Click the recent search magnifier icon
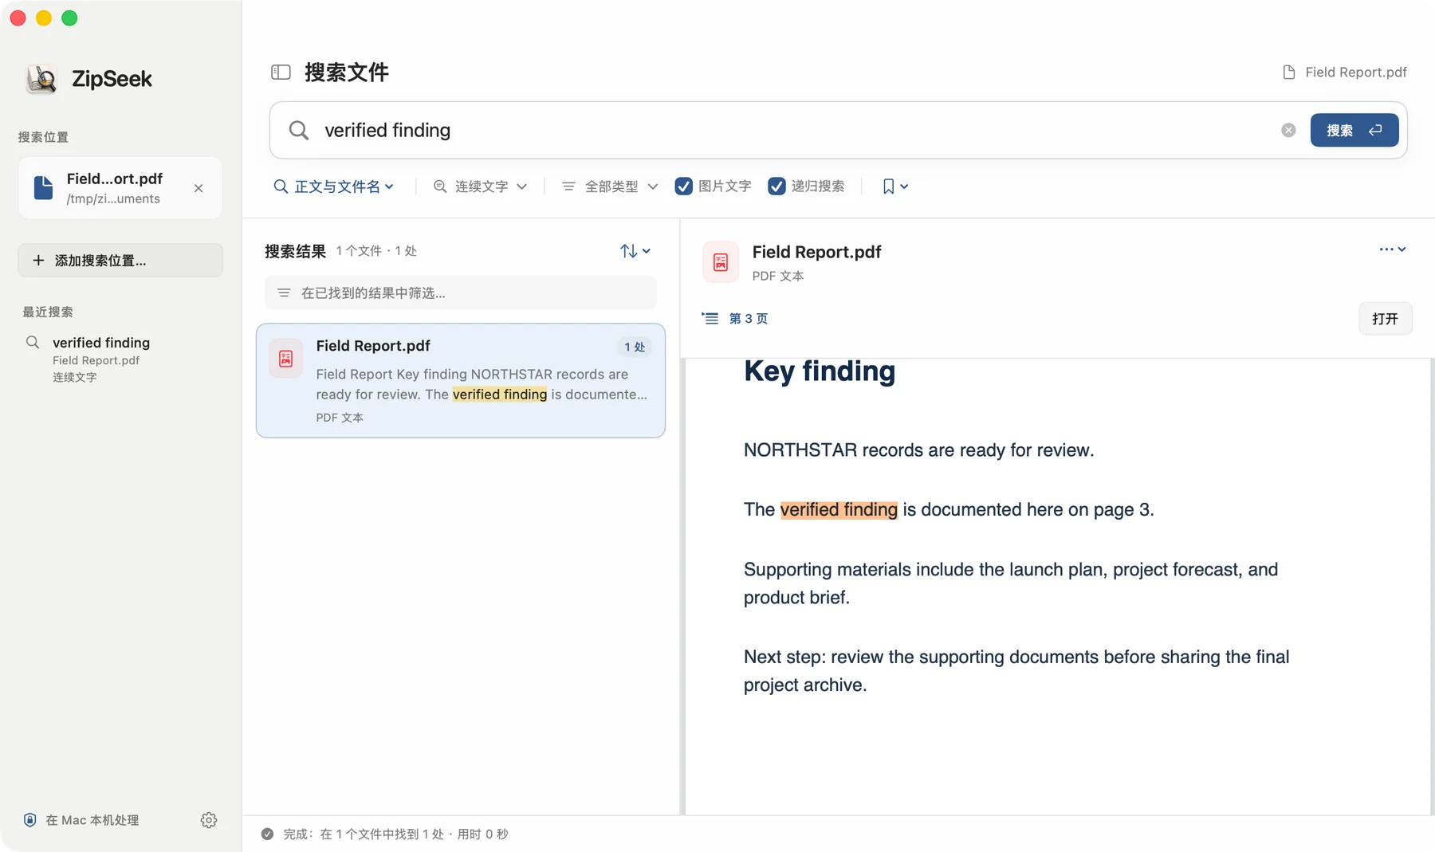Image resolution: width=1435 pixels, height=852 pixels. tap(33, 342)
